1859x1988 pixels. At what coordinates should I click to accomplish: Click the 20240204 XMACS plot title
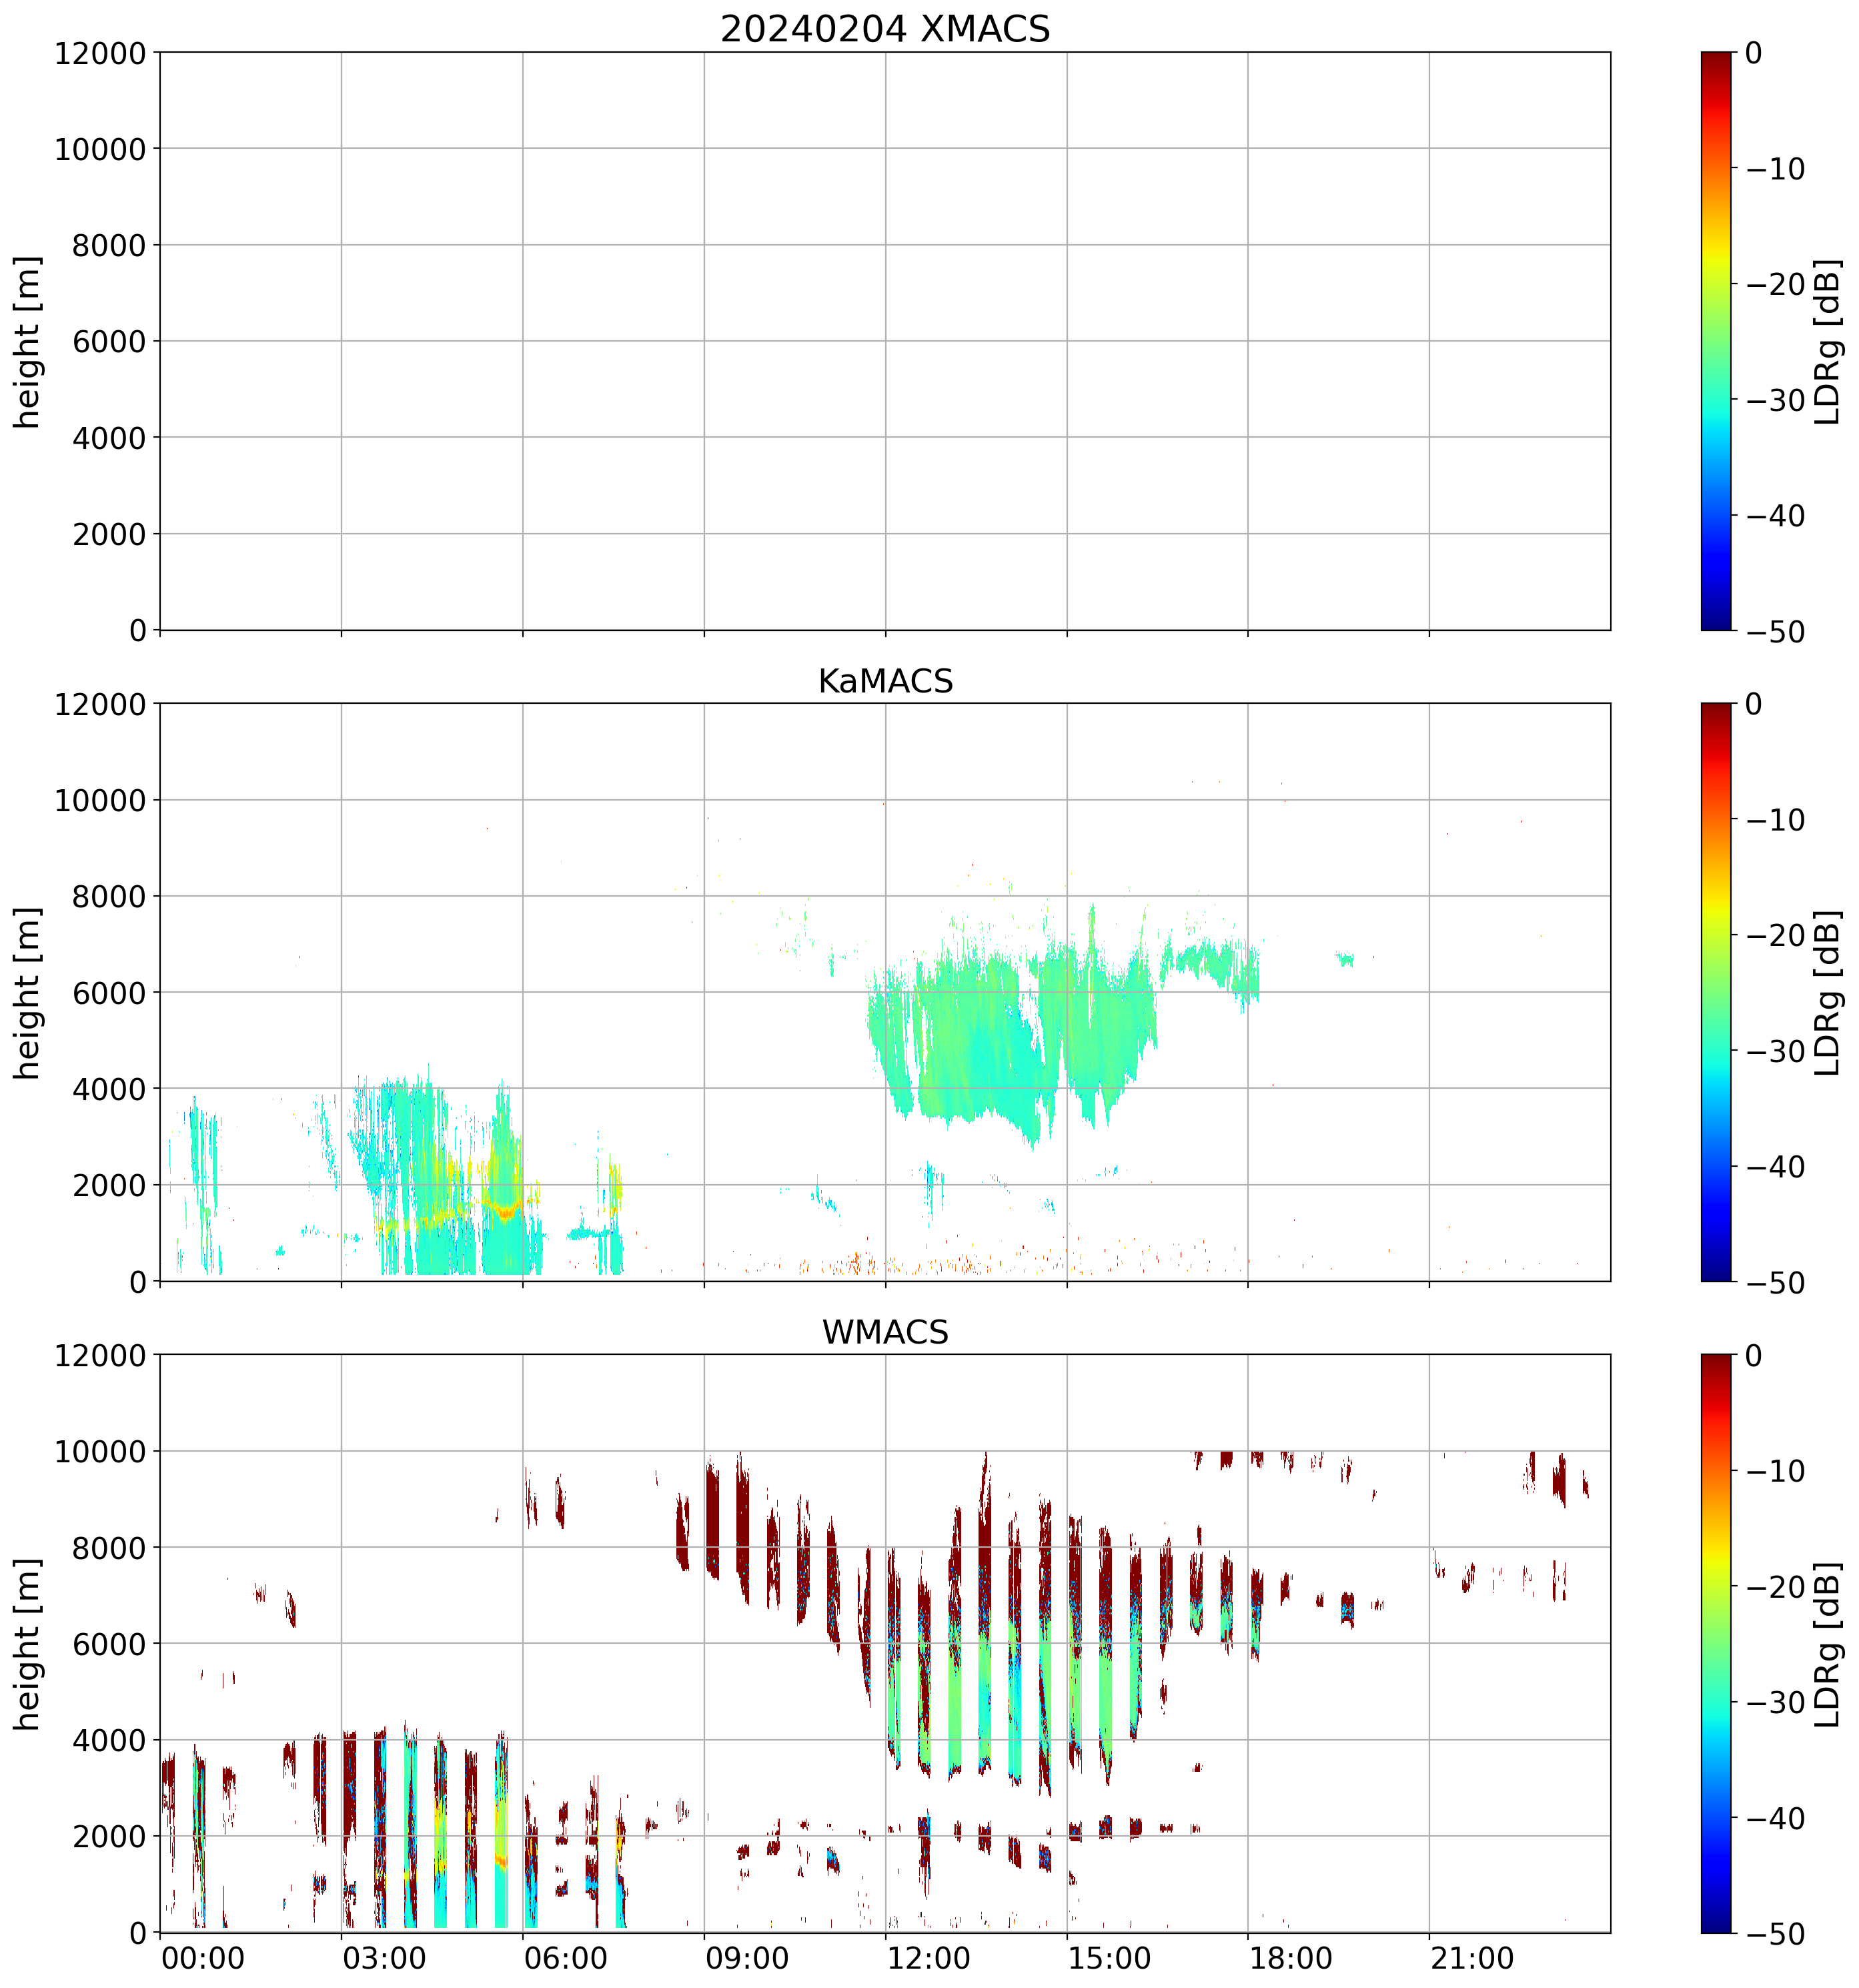tap(884, 28)
